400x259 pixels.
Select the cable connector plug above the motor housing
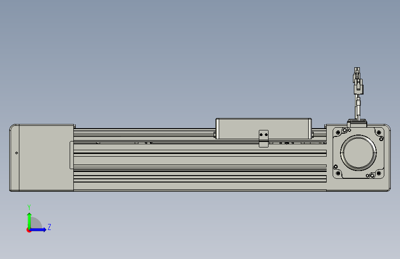pyautogui.click(x=358, y=81)
